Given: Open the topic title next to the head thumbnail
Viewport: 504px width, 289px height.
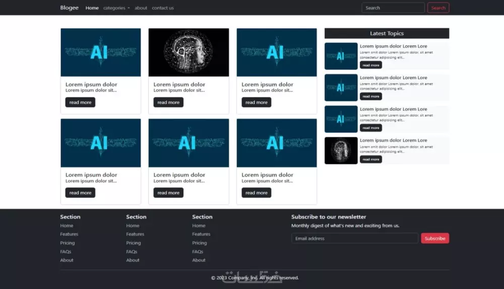Looking at the screenshot, I should tap(394, 140).
